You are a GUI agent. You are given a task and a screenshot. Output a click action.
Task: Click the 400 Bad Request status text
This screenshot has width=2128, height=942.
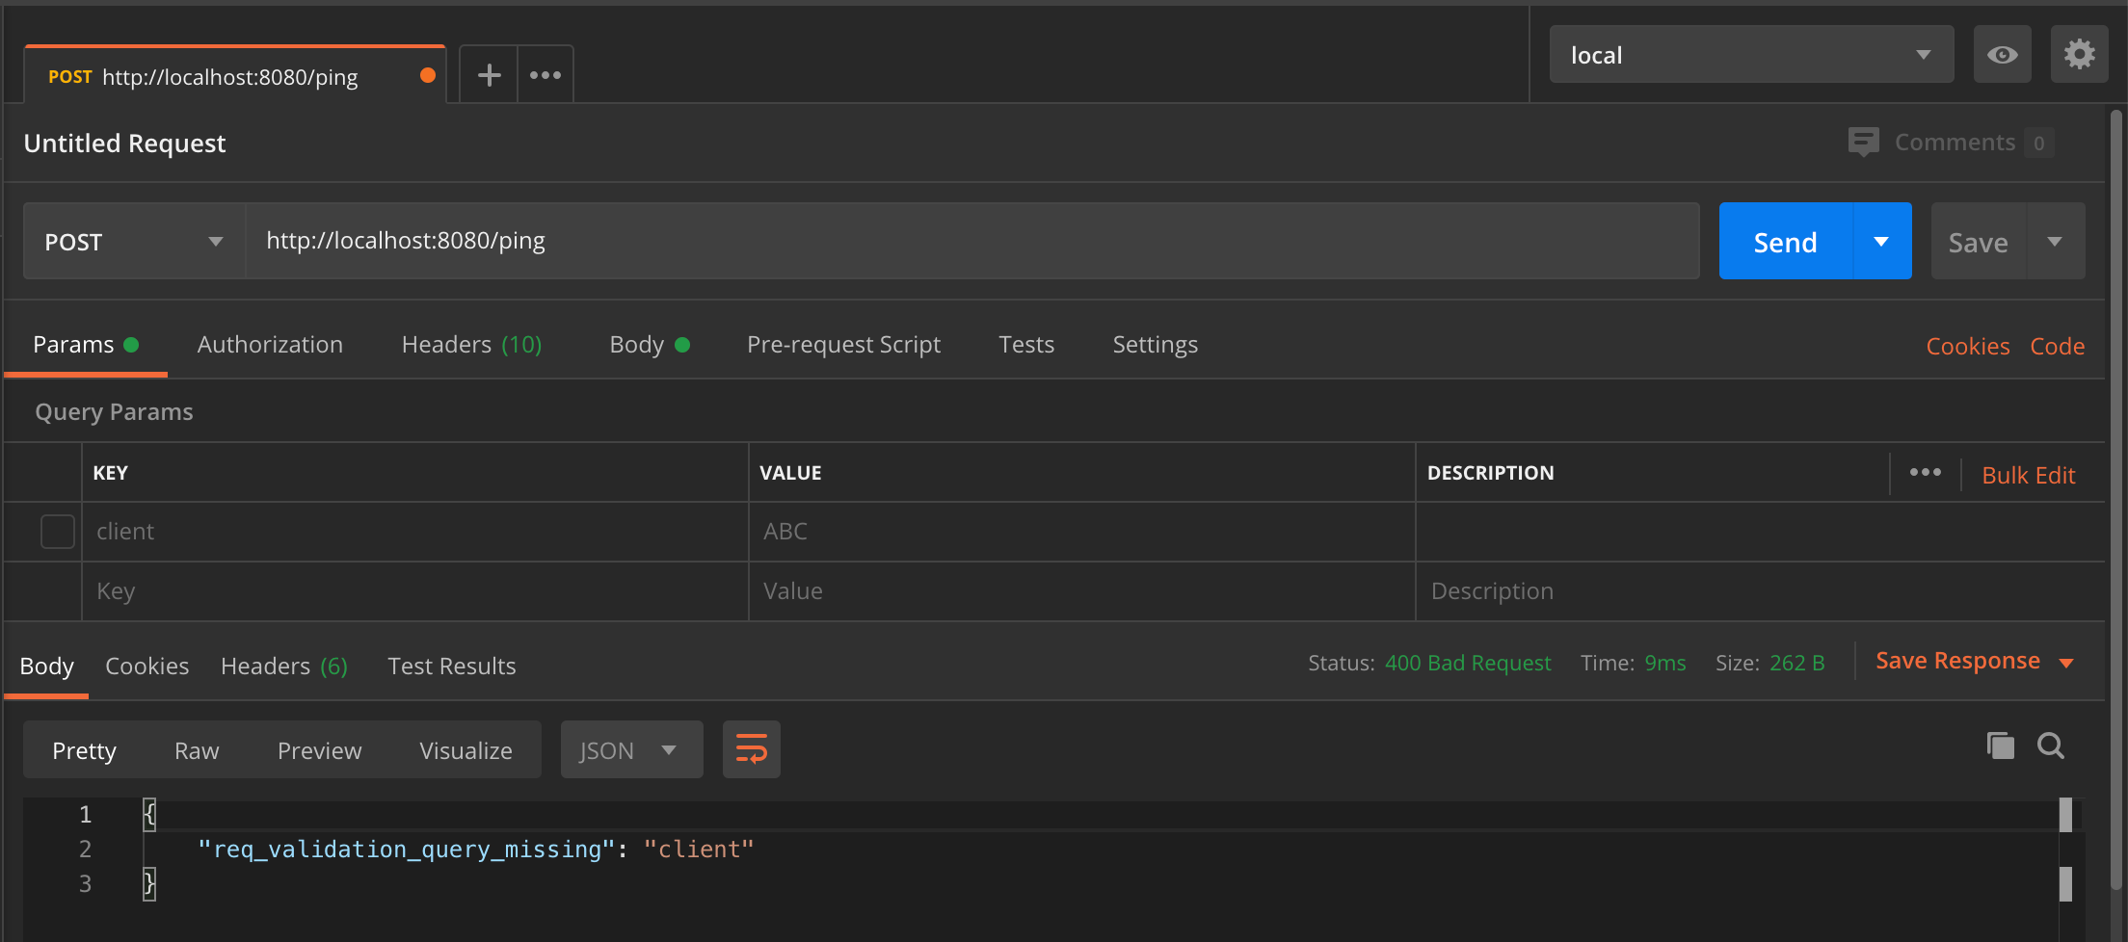click(1468, 663)
